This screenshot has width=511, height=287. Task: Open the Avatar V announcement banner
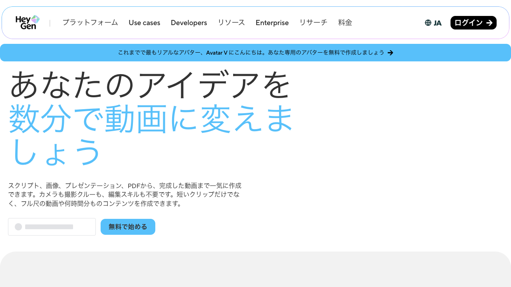point(255,53)
